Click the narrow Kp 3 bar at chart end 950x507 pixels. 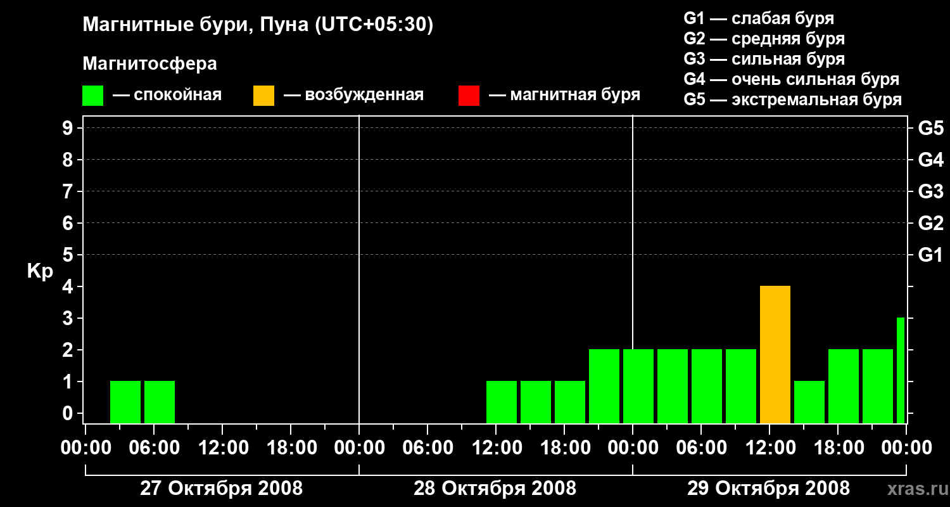tap(901, 371)
